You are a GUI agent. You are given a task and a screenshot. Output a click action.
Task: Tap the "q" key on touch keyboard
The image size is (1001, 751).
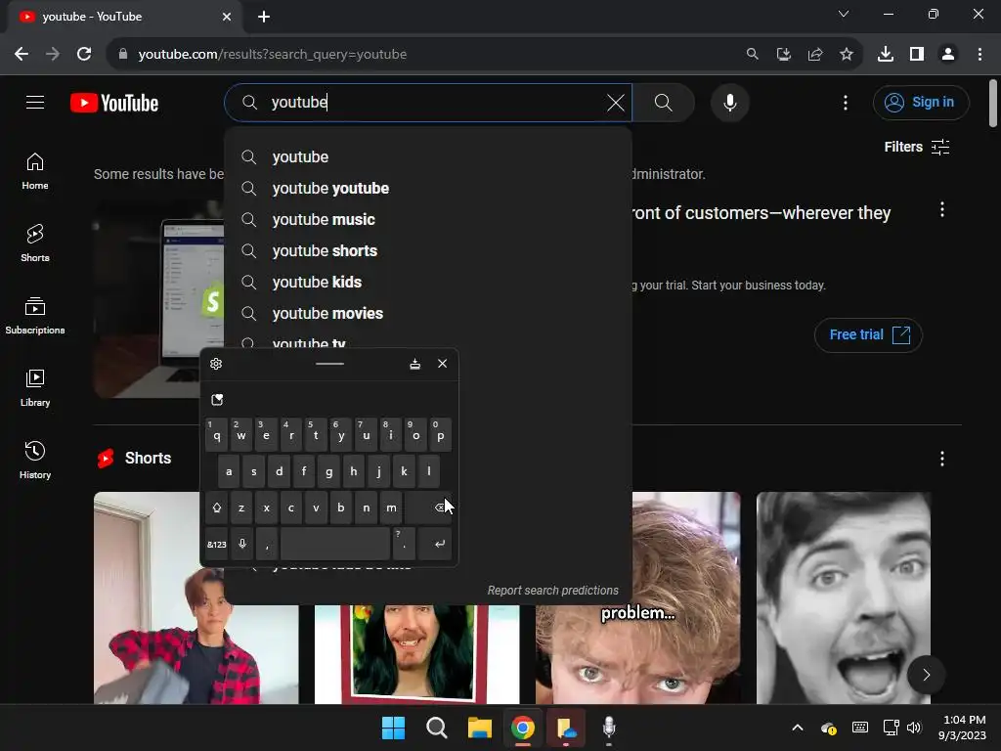click(216, 435)
